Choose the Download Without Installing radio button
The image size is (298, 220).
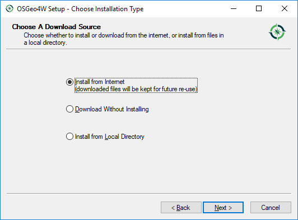pyautogui.click(x=69, y=109)
